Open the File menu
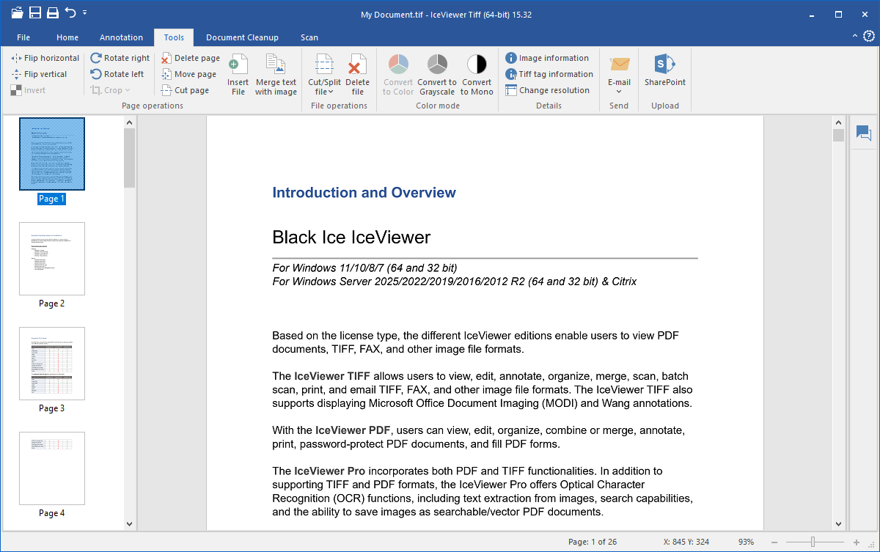 tap(23, 37)
